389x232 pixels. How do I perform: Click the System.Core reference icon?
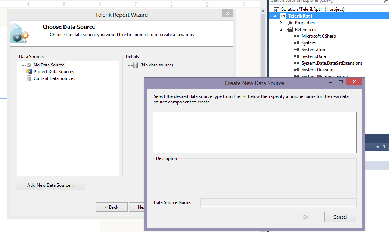tap(297, 49)
